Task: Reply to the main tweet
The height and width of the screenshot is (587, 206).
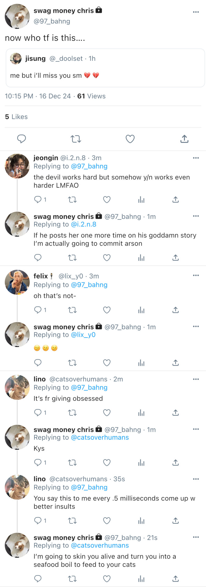Action: pyautogui.click(x=21, y=139)
